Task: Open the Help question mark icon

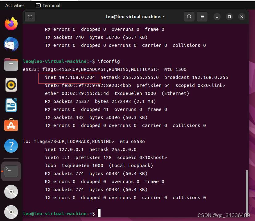Action: (x=11, y=146)
